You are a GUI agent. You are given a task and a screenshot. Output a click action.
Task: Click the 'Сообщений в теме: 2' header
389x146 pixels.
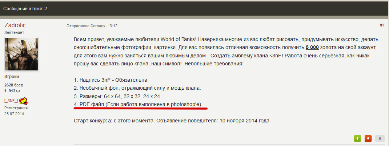25,9
